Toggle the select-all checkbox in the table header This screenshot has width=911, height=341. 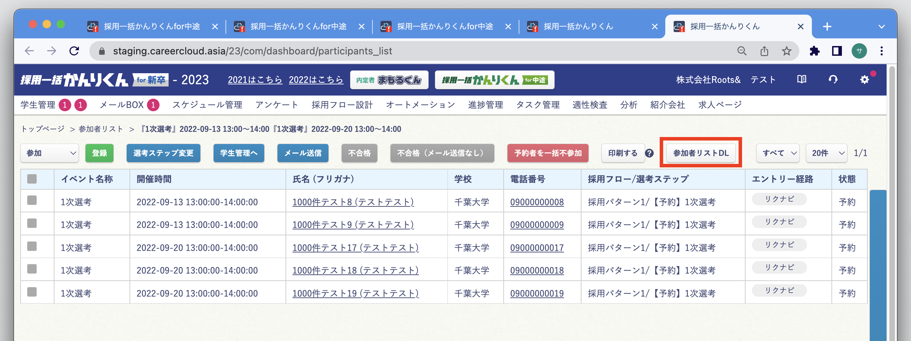coord(32,179)
